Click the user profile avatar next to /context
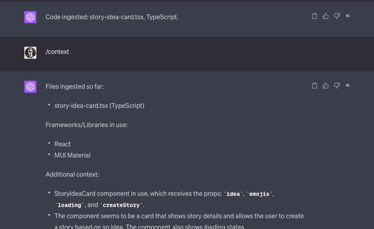The image size is (374, 229). coord(30,52)
